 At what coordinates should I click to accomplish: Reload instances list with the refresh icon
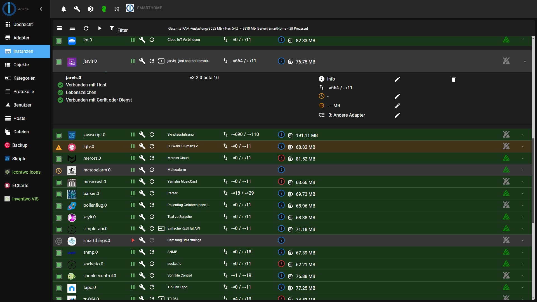coord(86,28)
